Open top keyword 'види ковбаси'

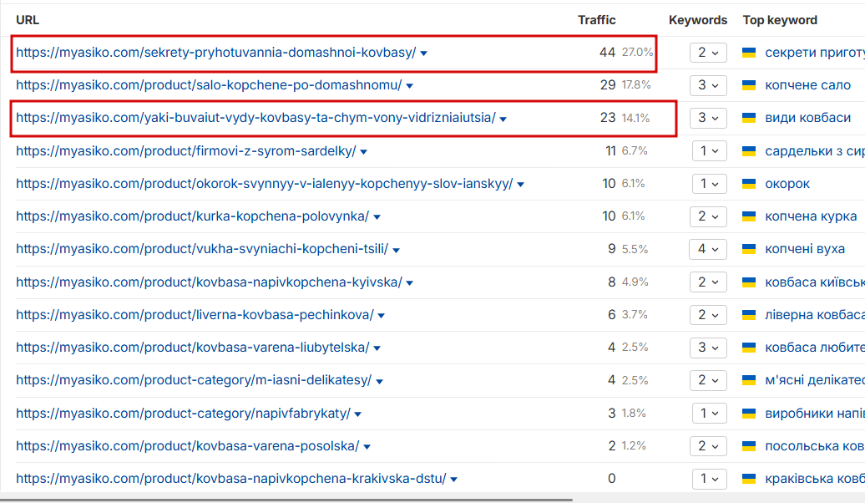pyautogui.click(x=807, y=118)
